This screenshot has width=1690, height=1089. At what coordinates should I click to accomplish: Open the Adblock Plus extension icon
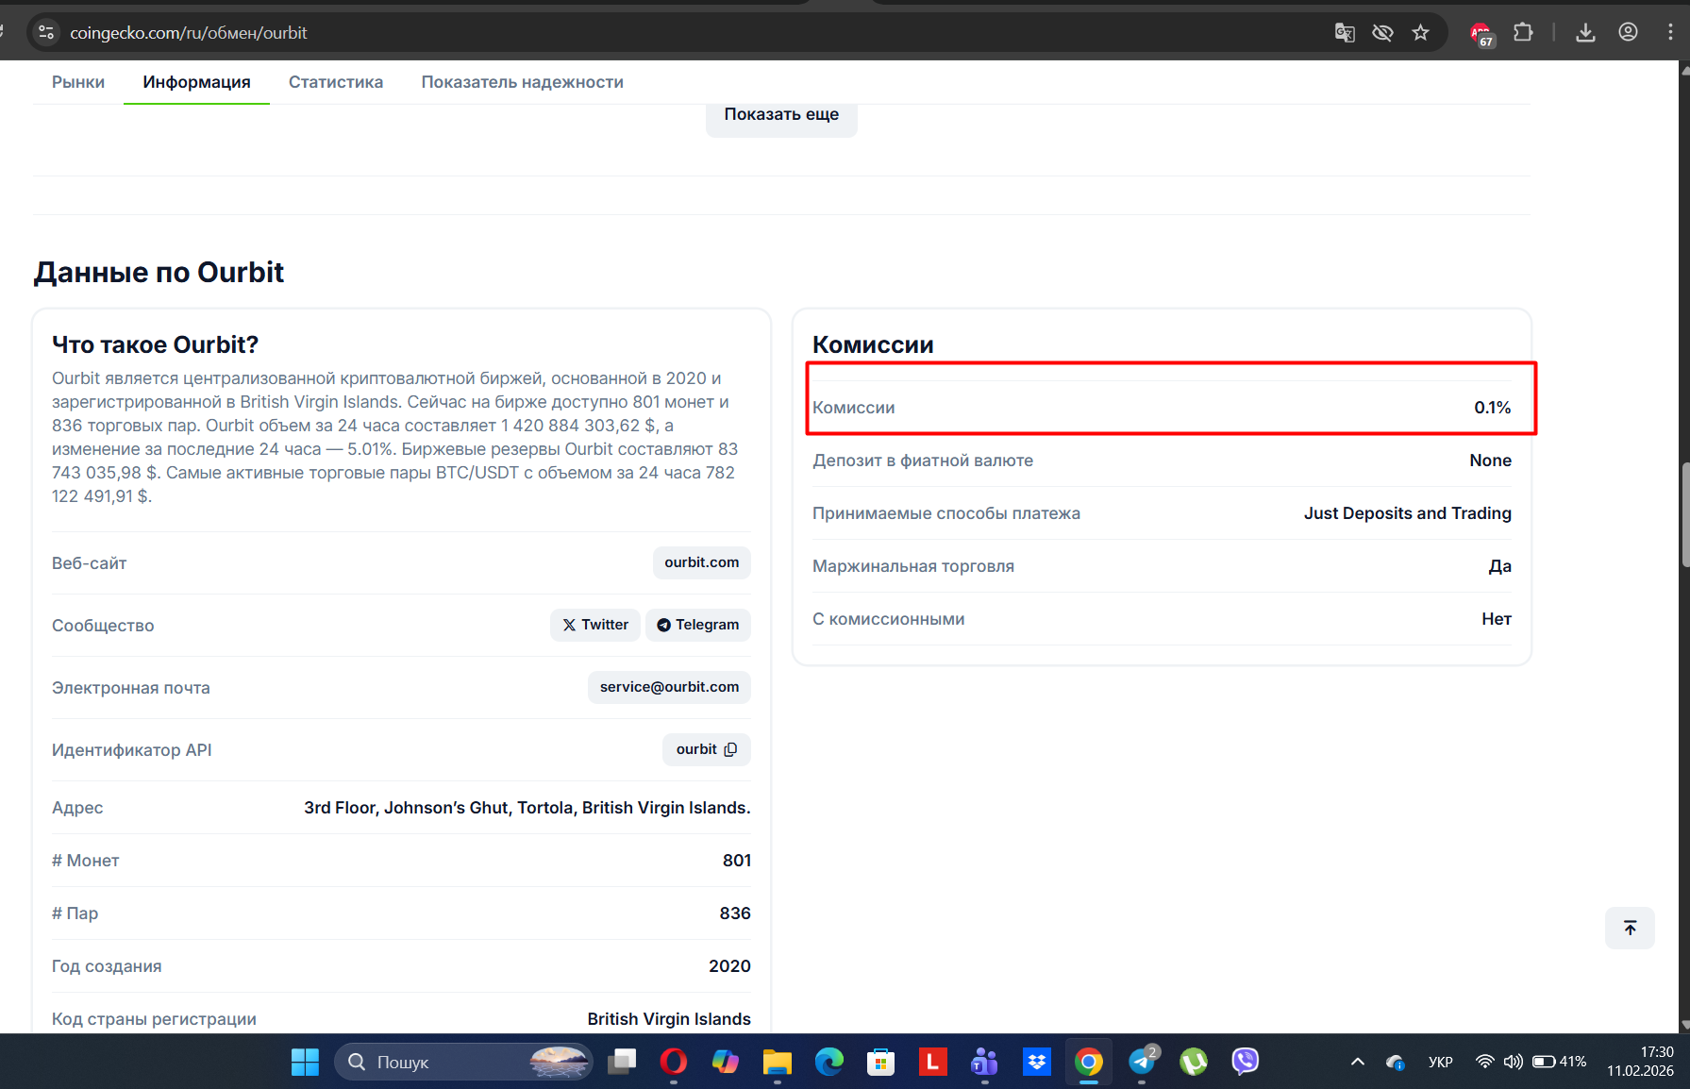[x=1481, y=34]
